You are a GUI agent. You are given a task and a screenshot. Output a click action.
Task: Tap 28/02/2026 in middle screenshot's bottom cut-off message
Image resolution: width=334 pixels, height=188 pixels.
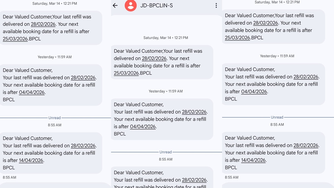click(x=194, y=180)
